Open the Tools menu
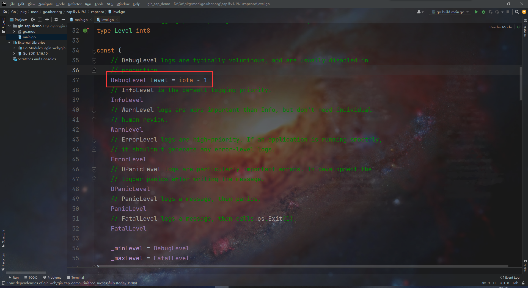Image resolution: width=528 pixels, height=288 pixels. point(99,4)
